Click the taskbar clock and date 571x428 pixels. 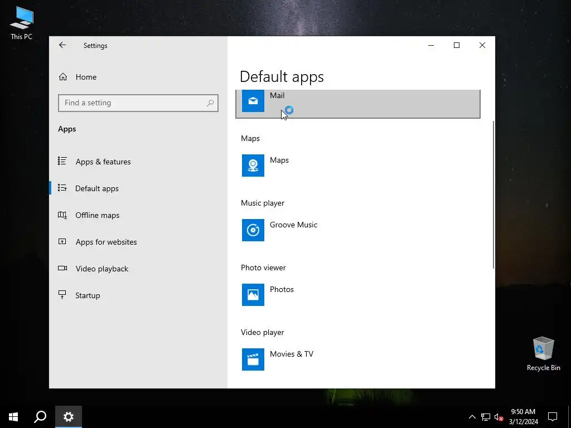click(x=523, y=417)
